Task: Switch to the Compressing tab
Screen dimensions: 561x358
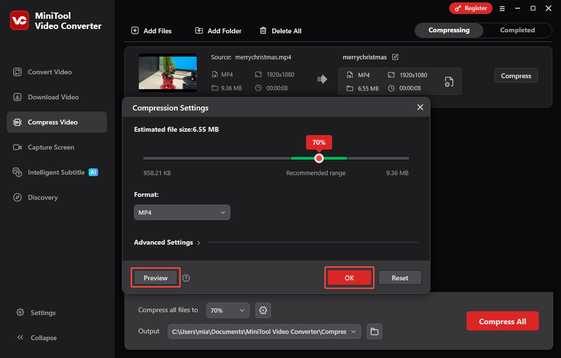Action: 448,30
